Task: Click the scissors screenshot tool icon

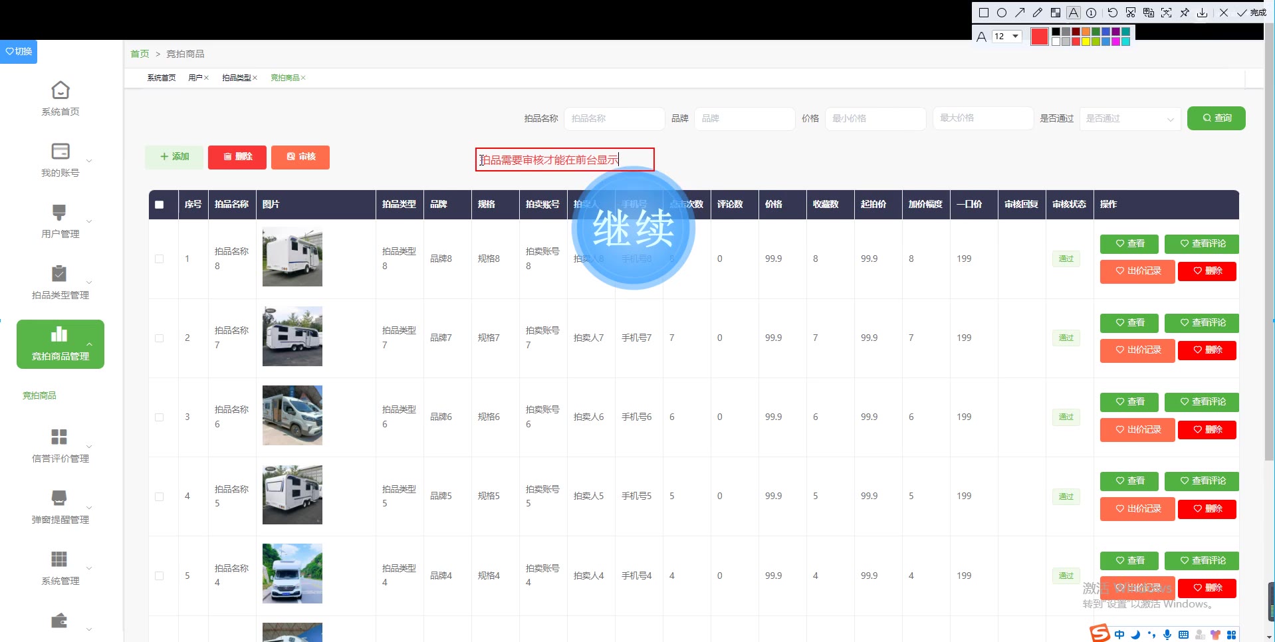Action: (1131, 13)
